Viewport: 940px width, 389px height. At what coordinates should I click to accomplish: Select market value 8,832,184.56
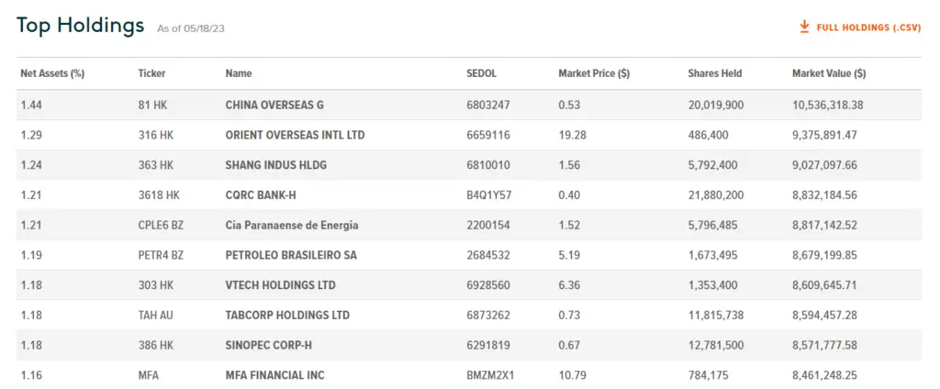point(825,194)
